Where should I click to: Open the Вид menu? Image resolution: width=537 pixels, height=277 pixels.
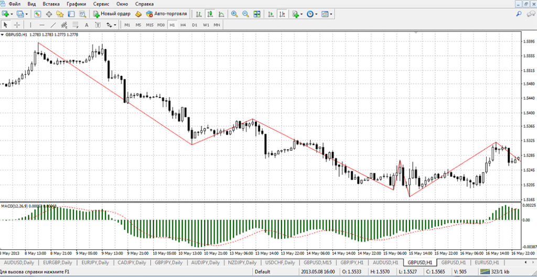[x=31, y=4]
